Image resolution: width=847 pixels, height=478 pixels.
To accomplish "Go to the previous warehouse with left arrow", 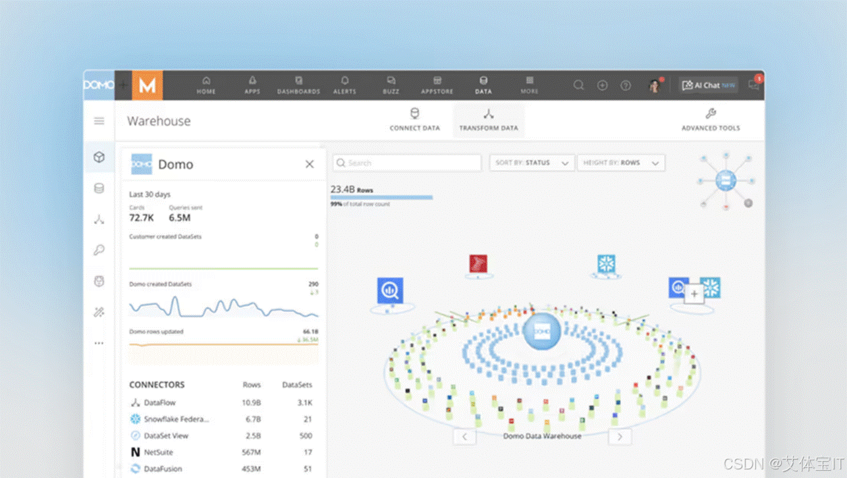I will [x=465, y=436].
